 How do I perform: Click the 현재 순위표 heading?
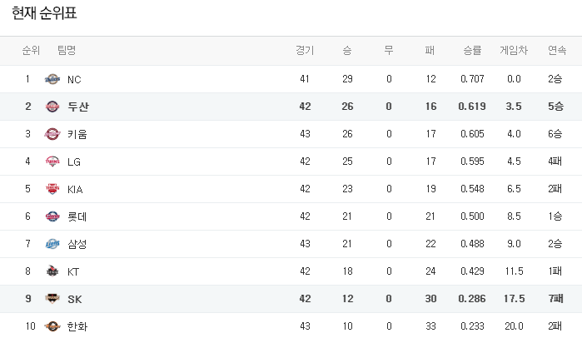click(x=50, y=12)
